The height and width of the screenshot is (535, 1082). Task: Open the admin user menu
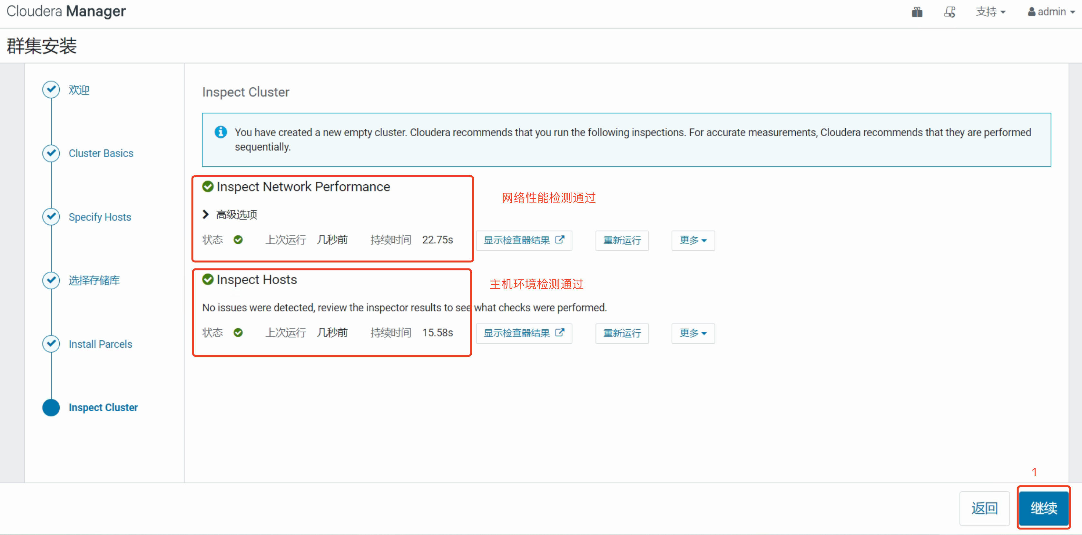pos(1051,12)
